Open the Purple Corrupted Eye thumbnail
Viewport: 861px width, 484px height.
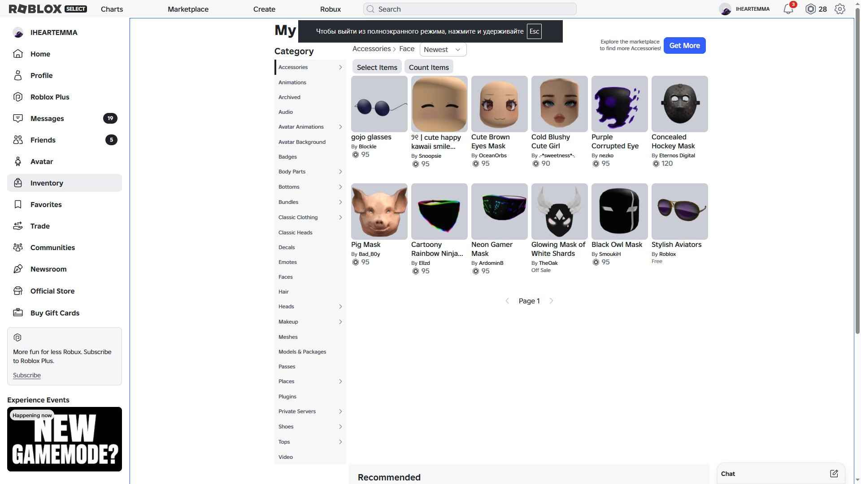click(x=620, y=104)
